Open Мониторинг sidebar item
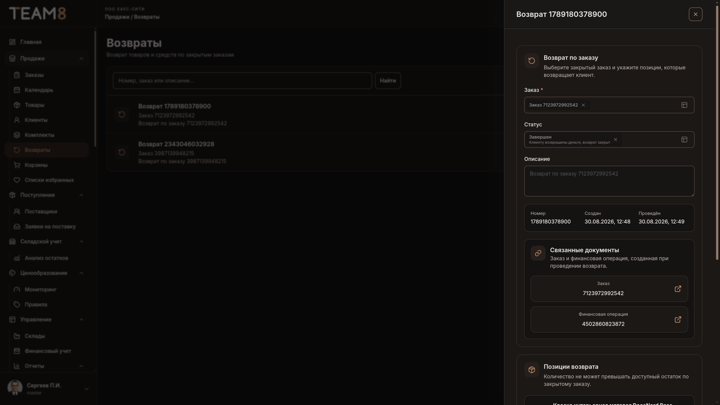The width and height of the screenshot is (720, 405). [x=46, y=289]
